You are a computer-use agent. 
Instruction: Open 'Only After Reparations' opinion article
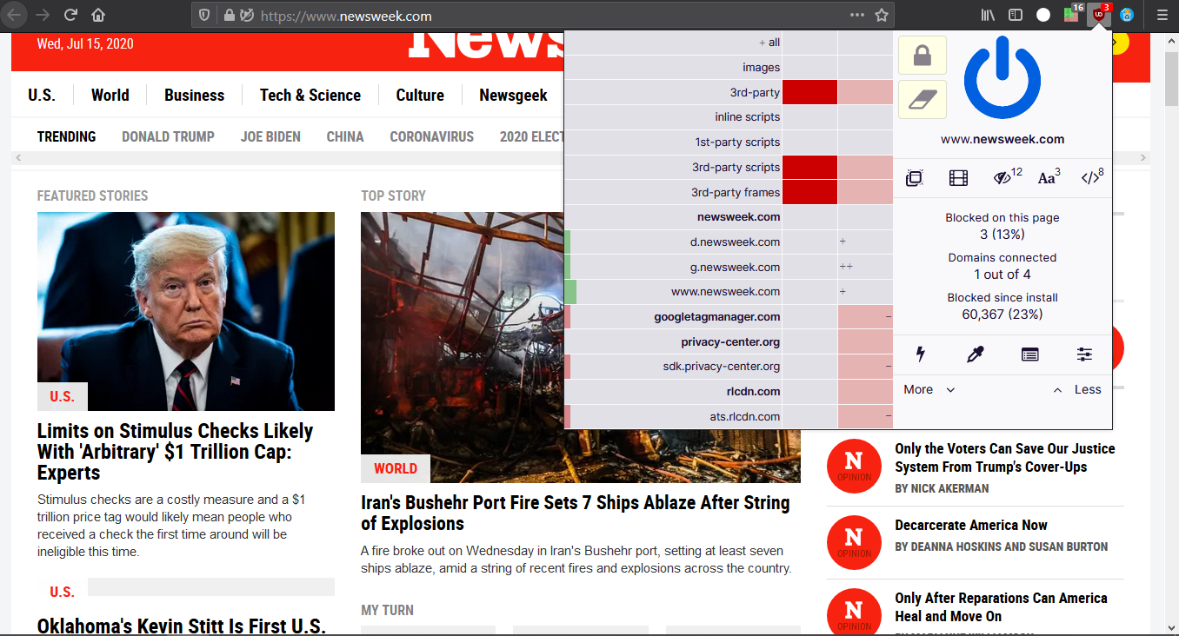(1001, 607)
